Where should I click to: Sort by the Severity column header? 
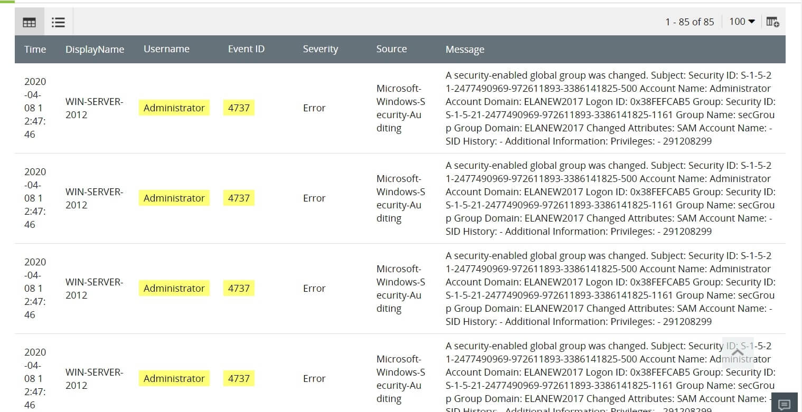tap(320, 49)
